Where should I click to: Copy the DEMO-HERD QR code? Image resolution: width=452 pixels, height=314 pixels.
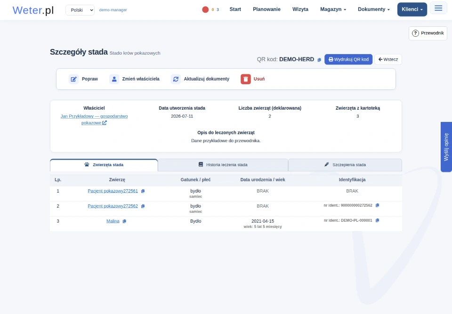coord(319,60)
